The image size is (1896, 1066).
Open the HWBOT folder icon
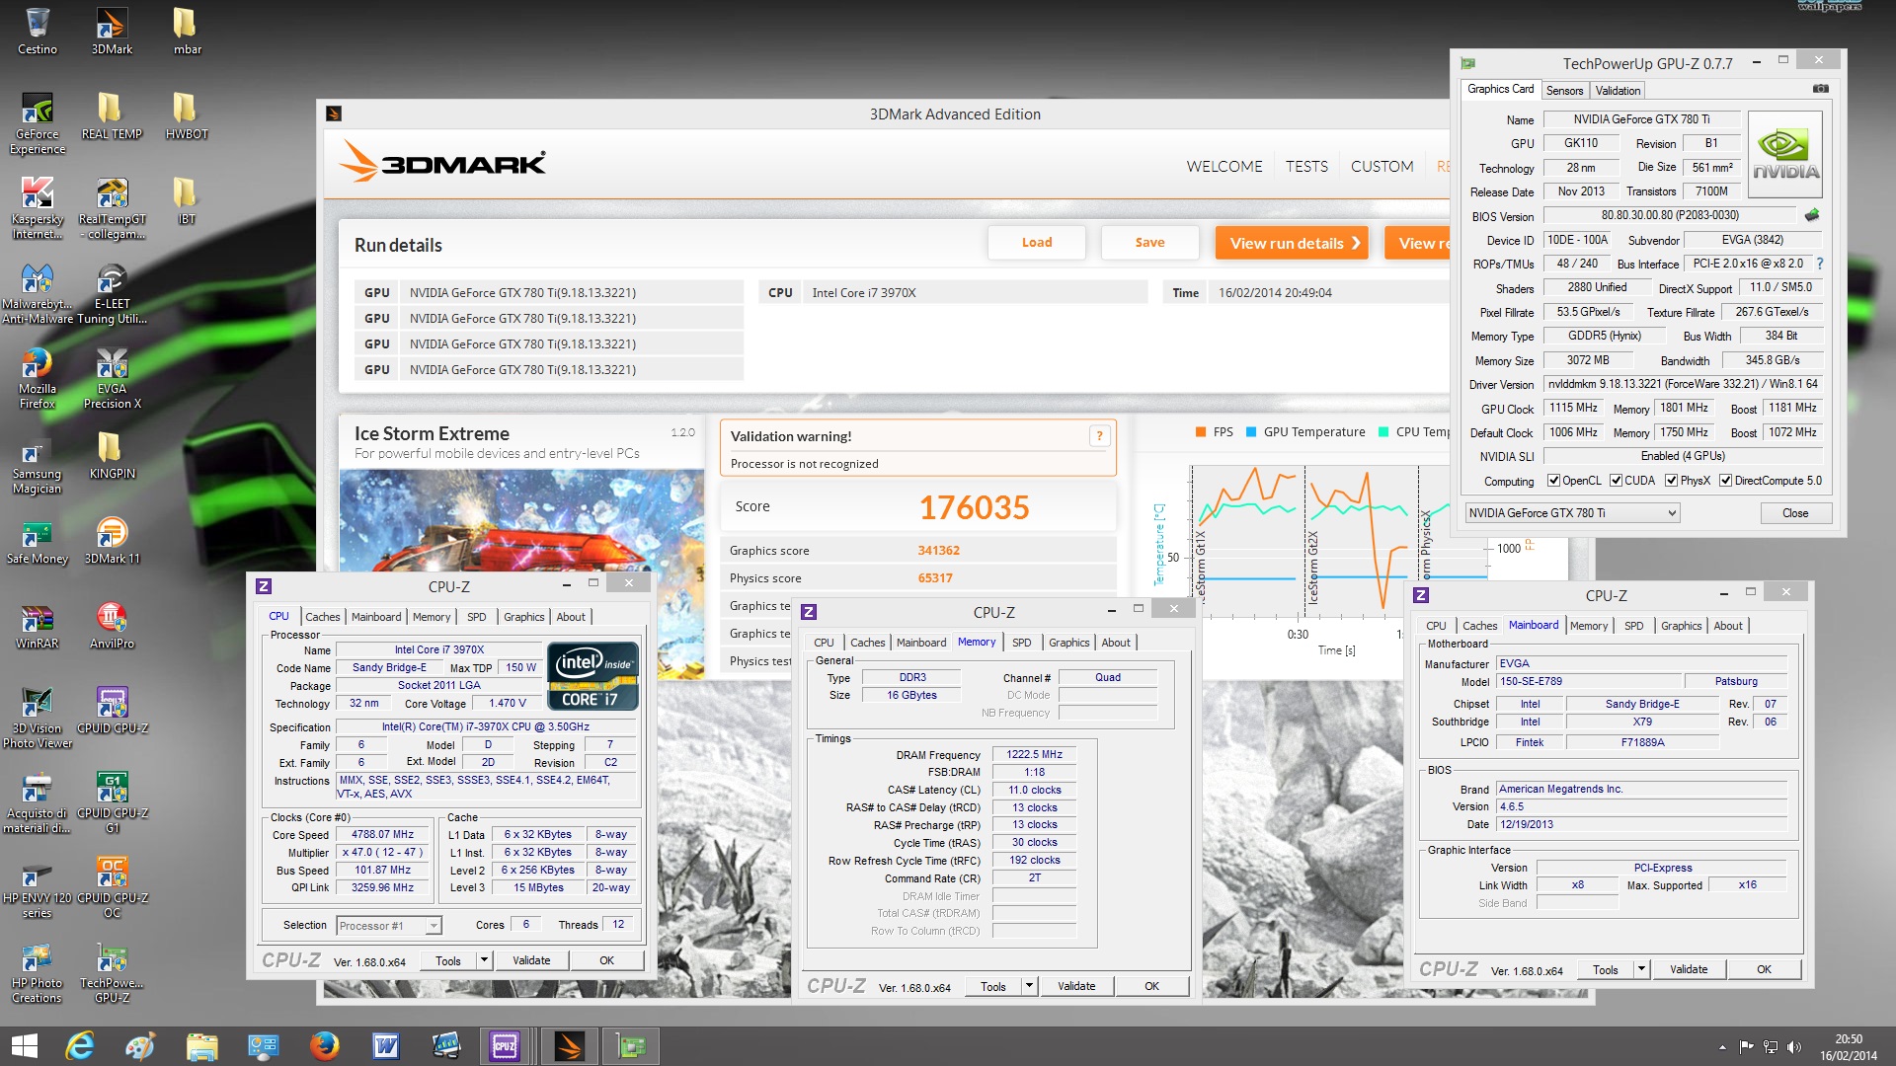point(187,116)
